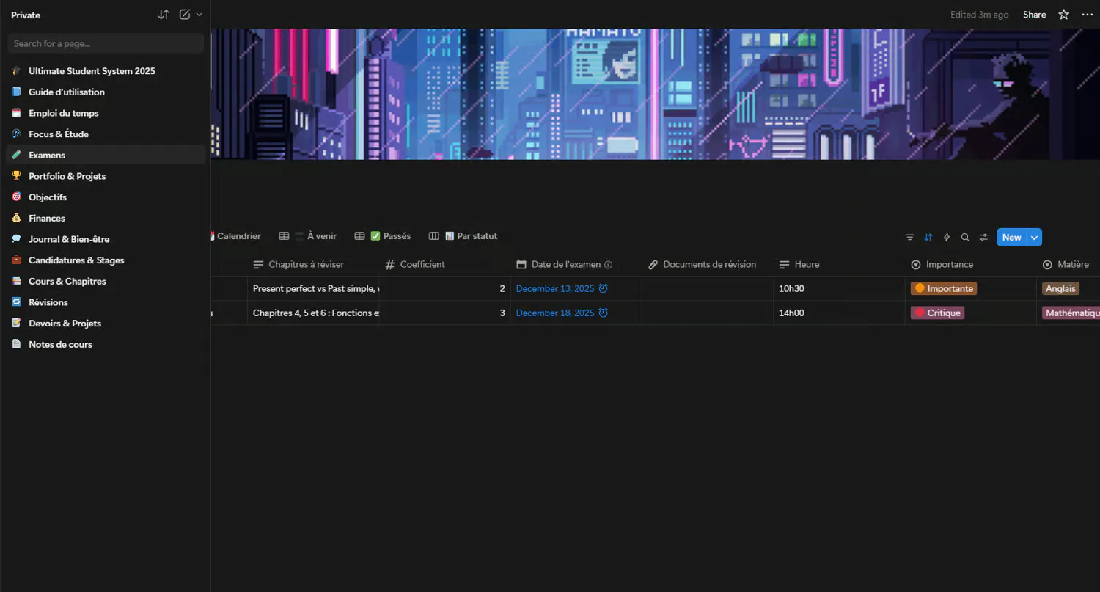Screen dimensions: 1100x592
Task: Open the December 13, 2025 date cell
Action: [576, 288]
